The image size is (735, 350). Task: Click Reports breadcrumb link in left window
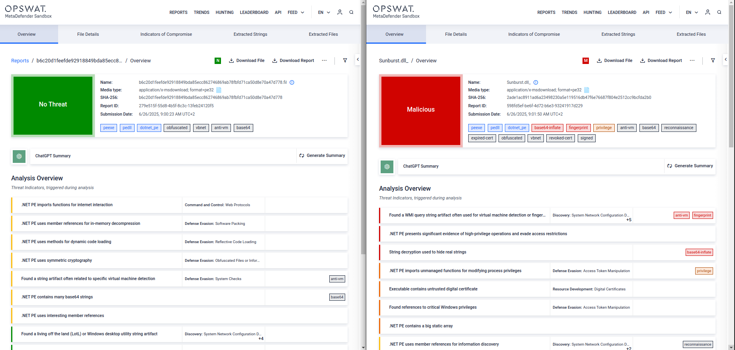pyautogui.click(x=20, y=61)
